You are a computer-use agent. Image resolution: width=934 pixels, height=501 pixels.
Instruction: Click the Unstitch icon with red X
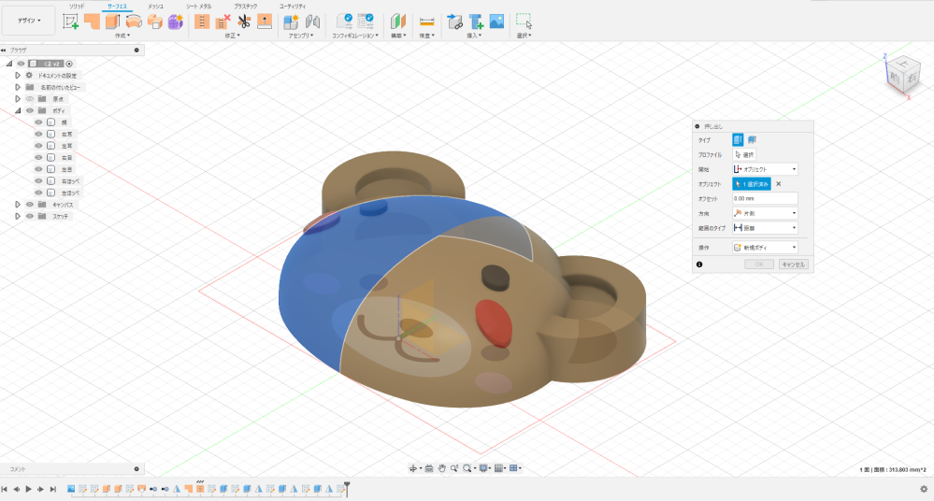point(223,21)
